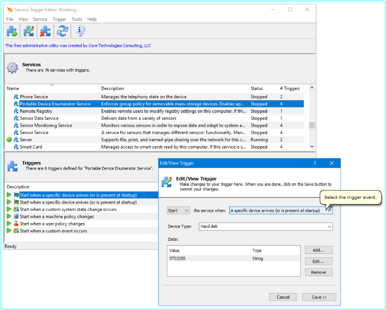The height and width of the screenshot is (310, 386).
Task: Click the Save >> button
Action: [319, 297]
